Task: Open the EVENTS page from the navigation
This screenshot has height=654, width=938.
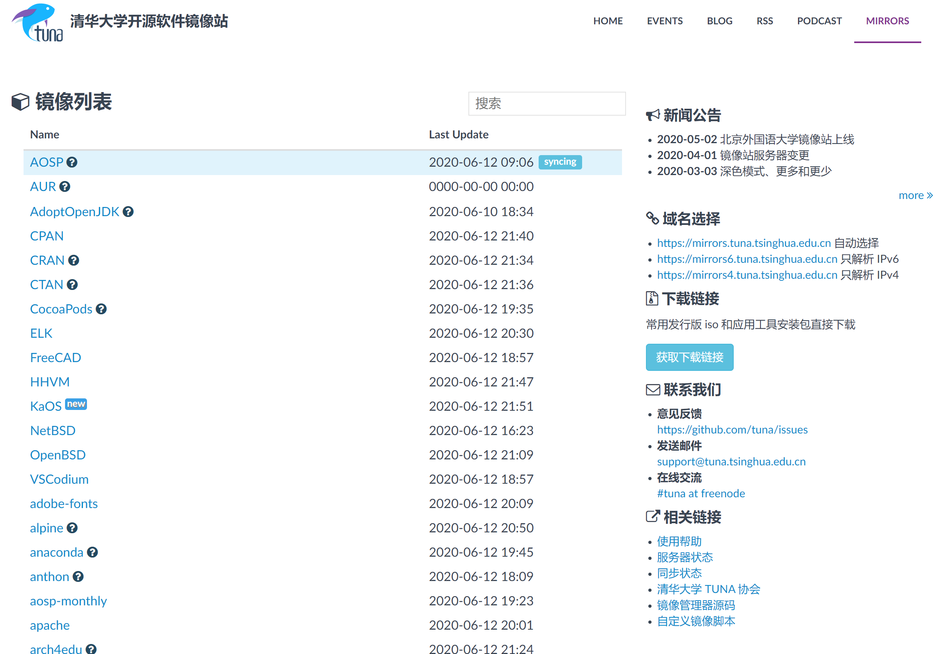Action: [x=665, y=21]
